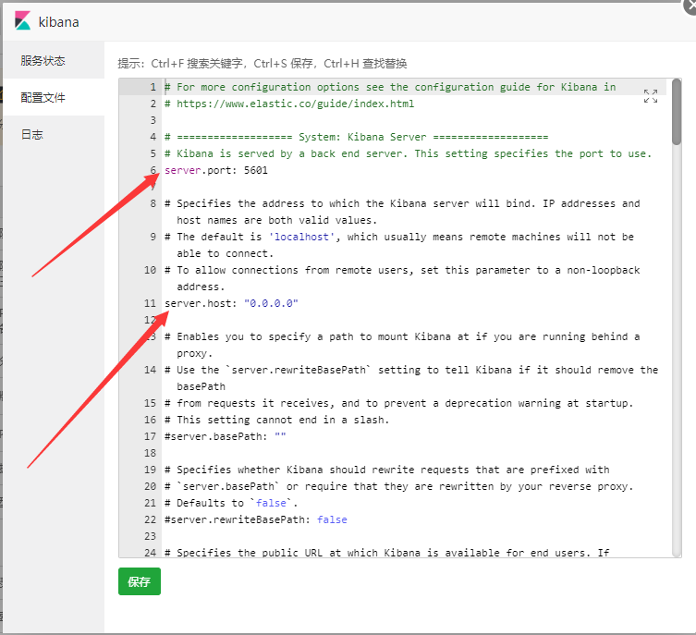Close the kibana dialog window
This screenshot has width=696, height=635.
[x=690, y=6]
